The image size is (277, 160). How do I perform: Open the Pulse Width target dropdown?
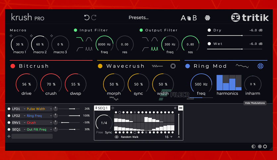pos(39,109)
